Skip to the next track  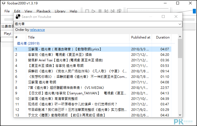[113, 11]
